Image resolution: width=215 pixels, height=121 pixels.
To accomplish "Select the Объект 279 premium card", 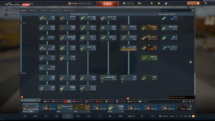I will click(169, 28).
